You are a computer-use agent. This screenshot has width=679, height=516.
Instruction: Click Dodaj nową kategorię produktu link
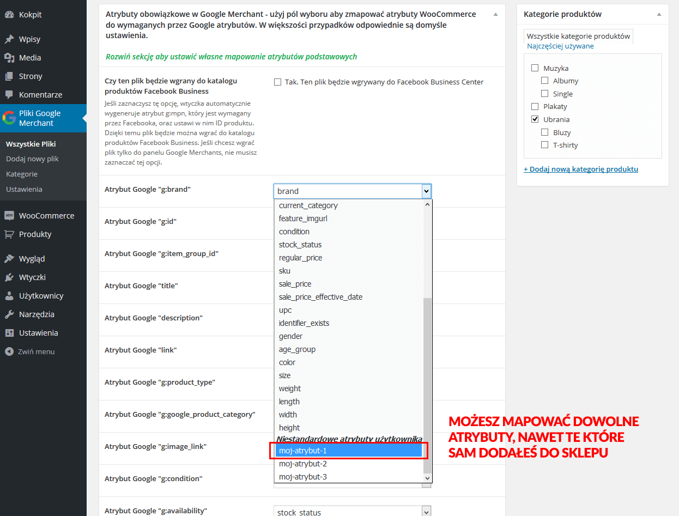point(581,169)
